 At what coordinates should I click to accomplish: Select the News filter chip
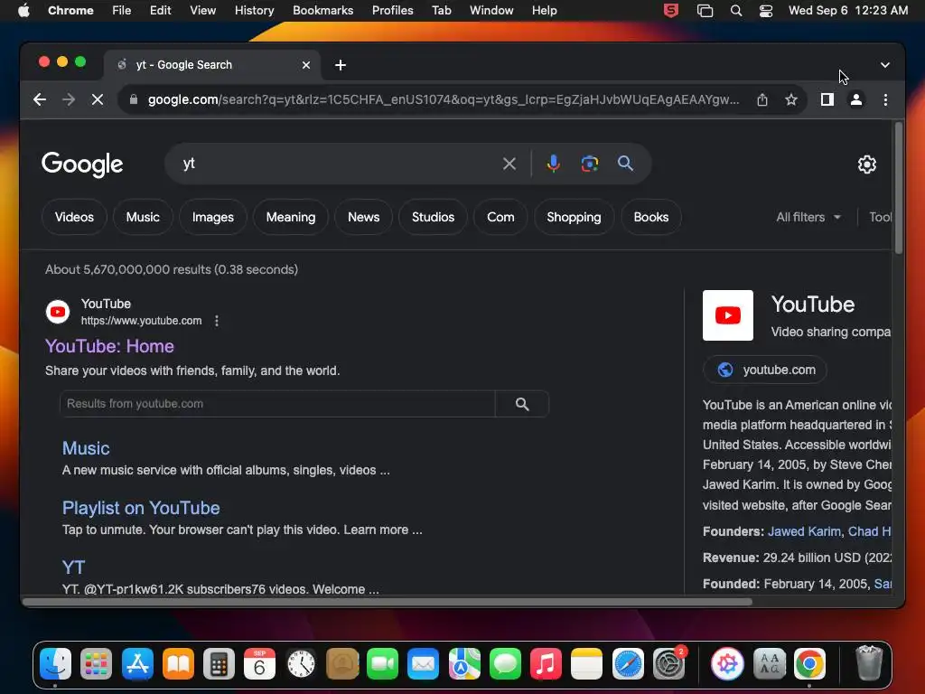click(363, 217)
